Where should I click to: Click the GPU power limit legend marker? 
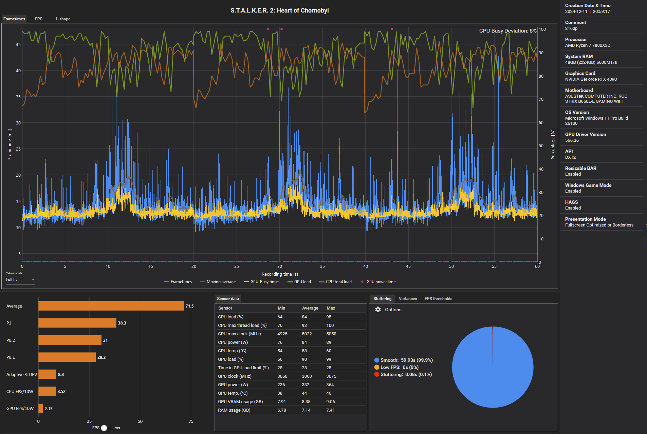pyautogui.click(x=362, y=282)
